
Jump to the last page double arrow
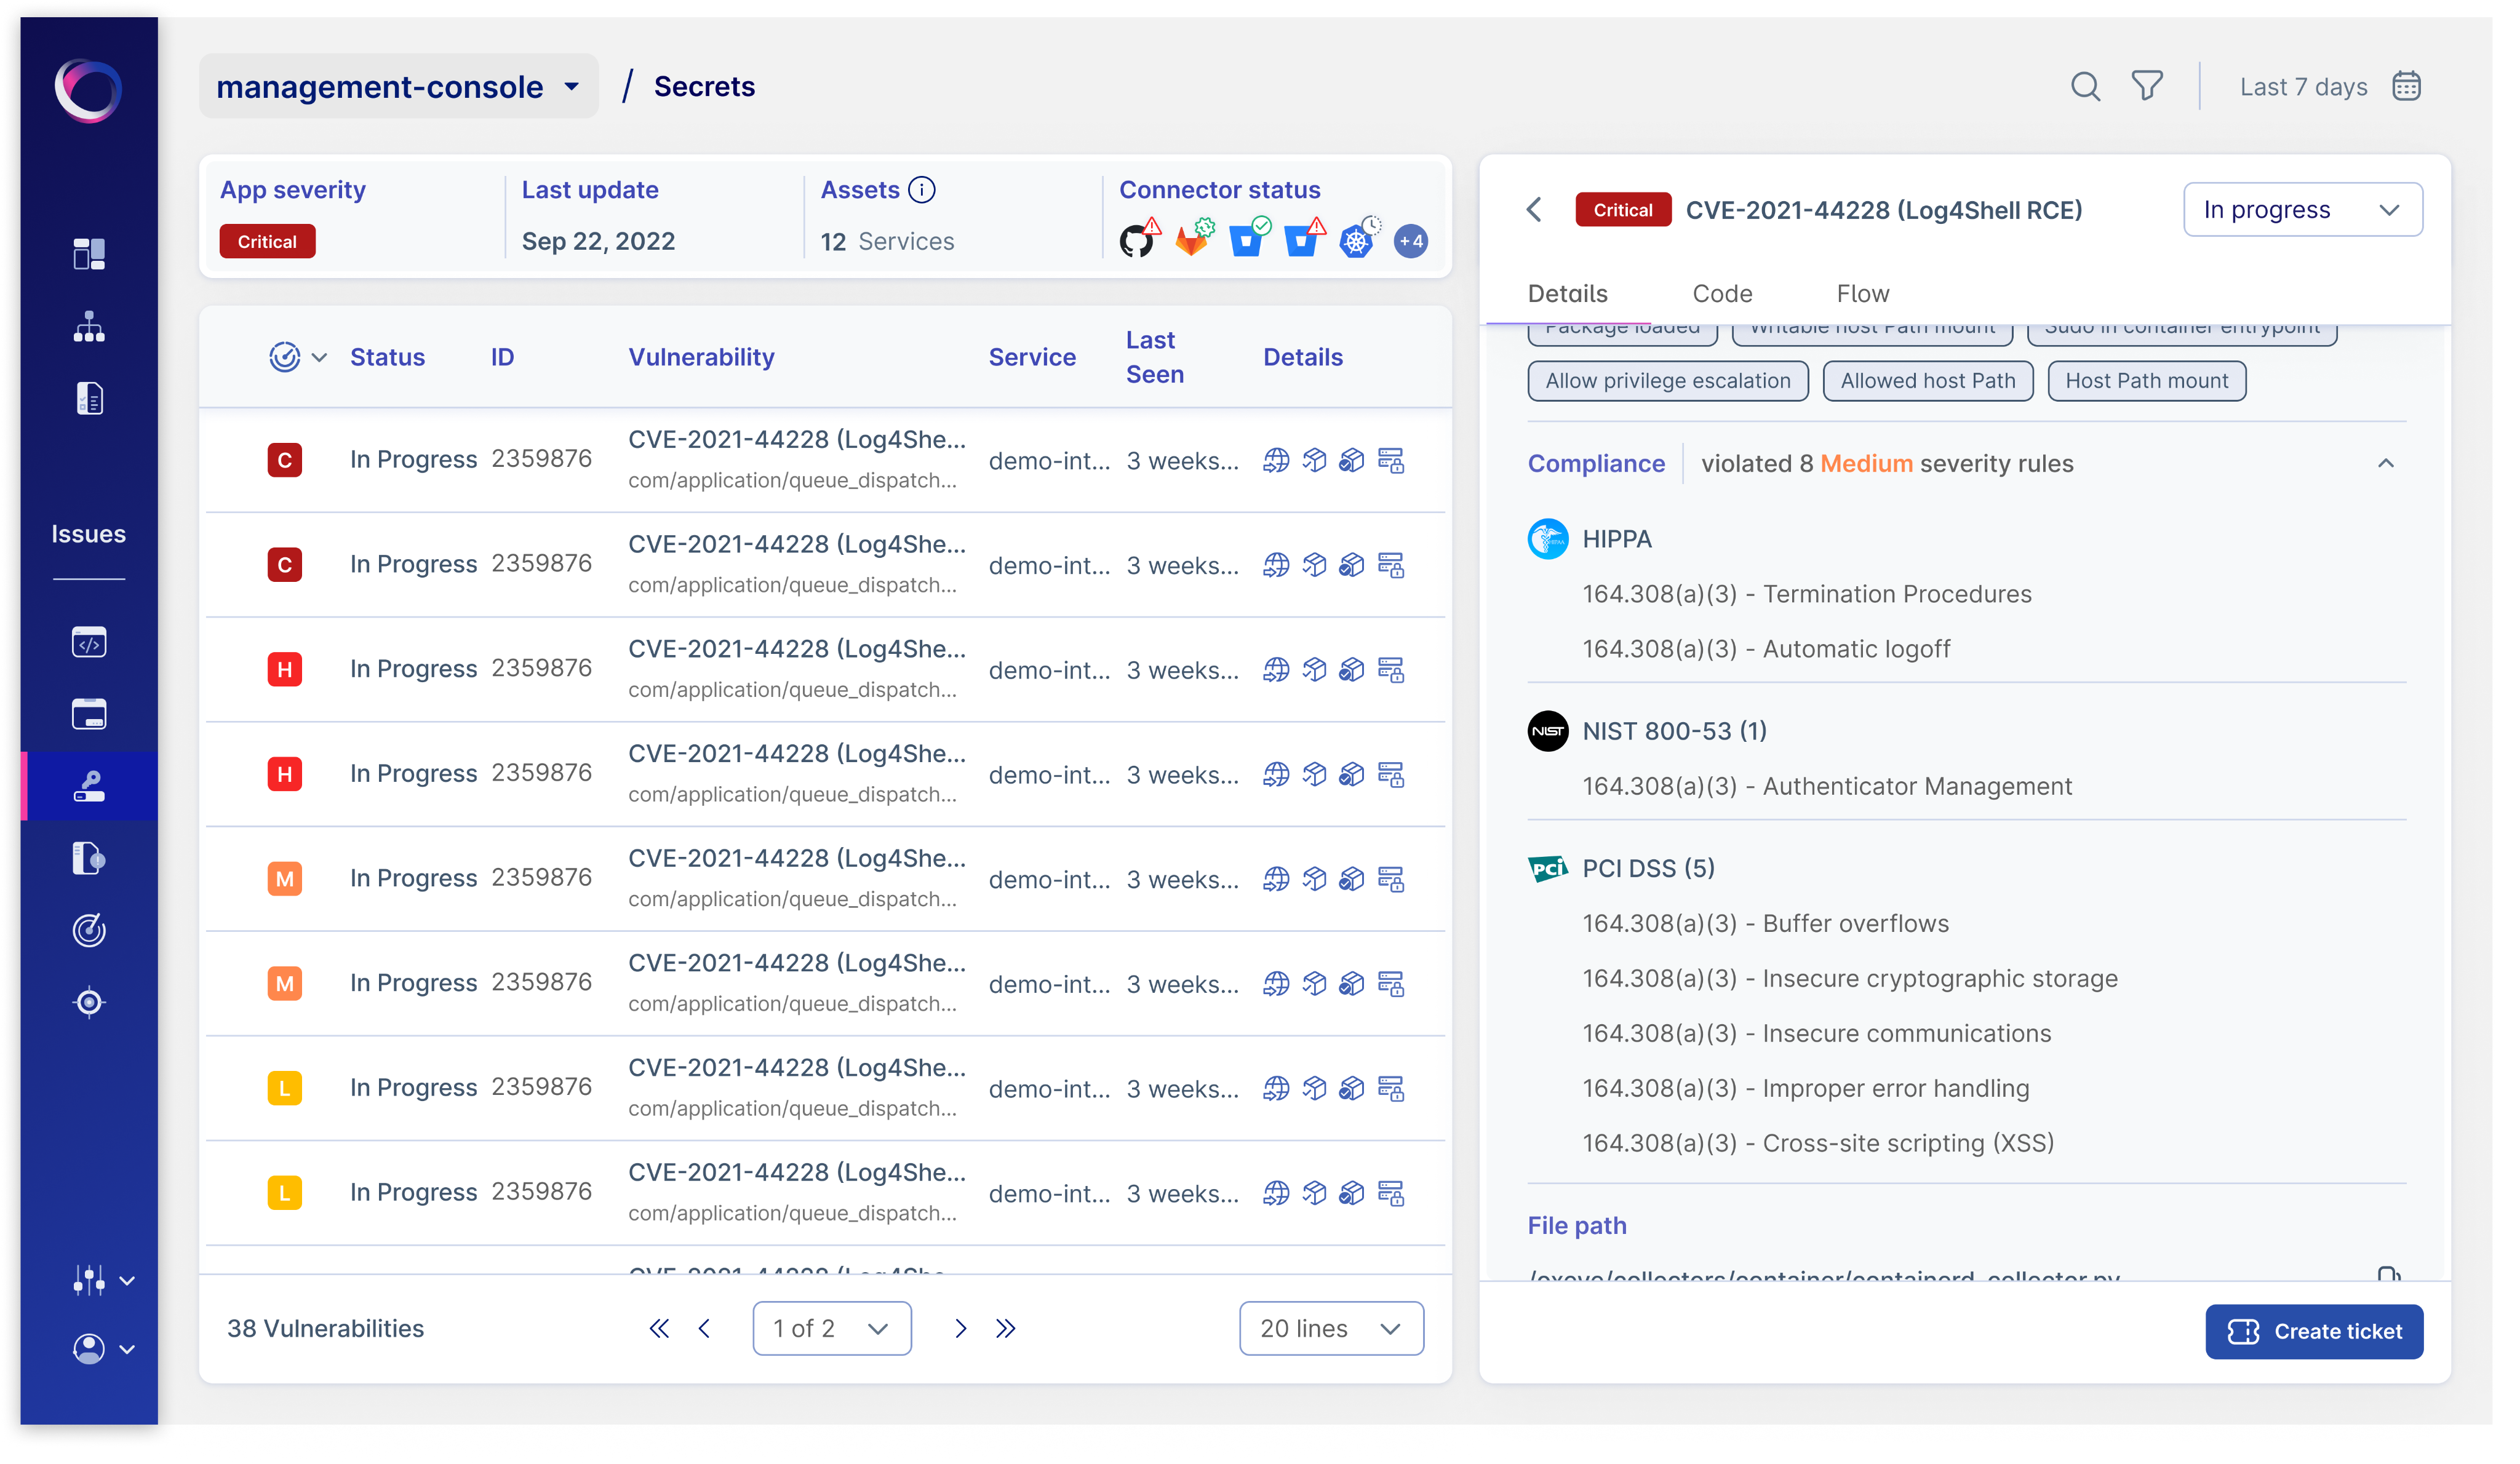[x=1006, y=1328]
